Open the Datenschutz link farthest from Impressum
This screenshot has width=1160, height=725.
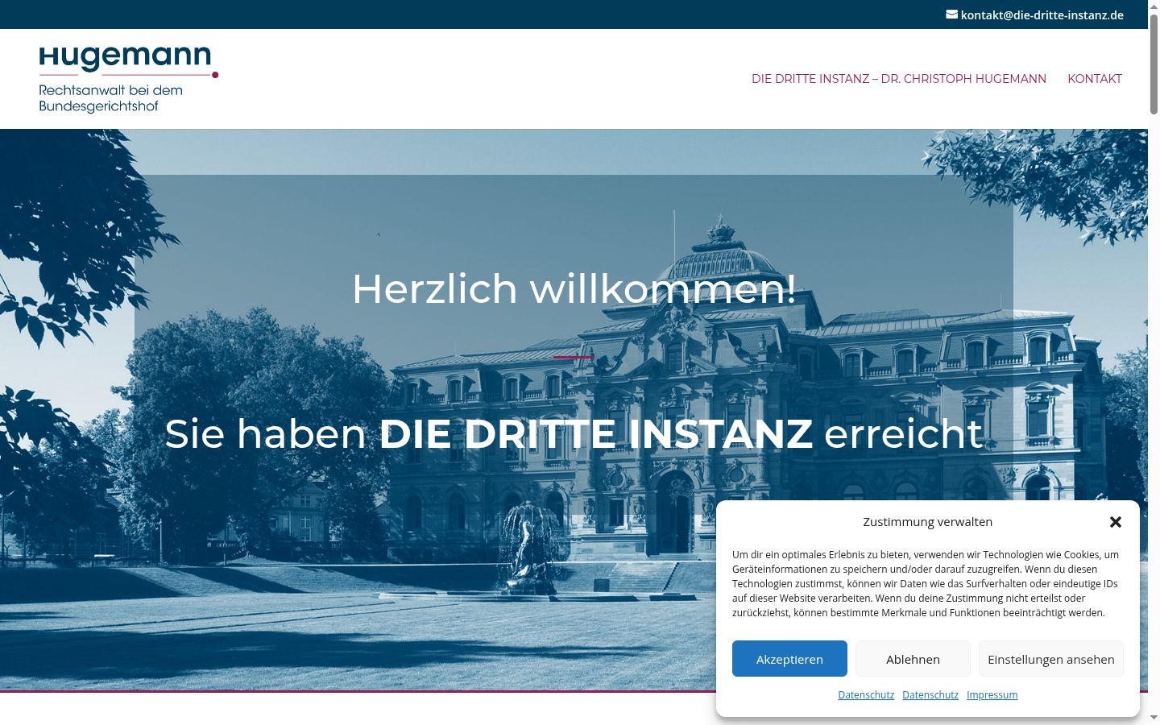click(x=866, y=694)
